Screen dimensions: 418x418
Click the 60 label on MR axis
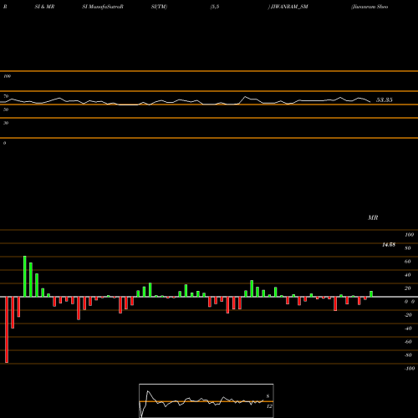pyautogui.click(x=408, y=262)
